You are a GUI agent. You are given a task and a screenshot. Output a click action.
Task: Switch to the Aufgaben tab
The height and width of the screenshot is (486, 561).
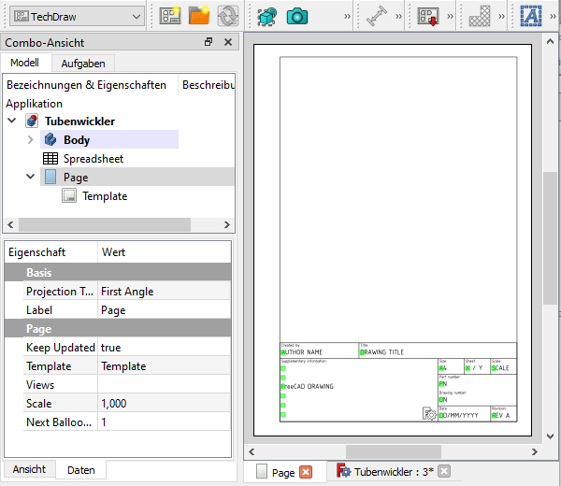click(x=82, y=64)
